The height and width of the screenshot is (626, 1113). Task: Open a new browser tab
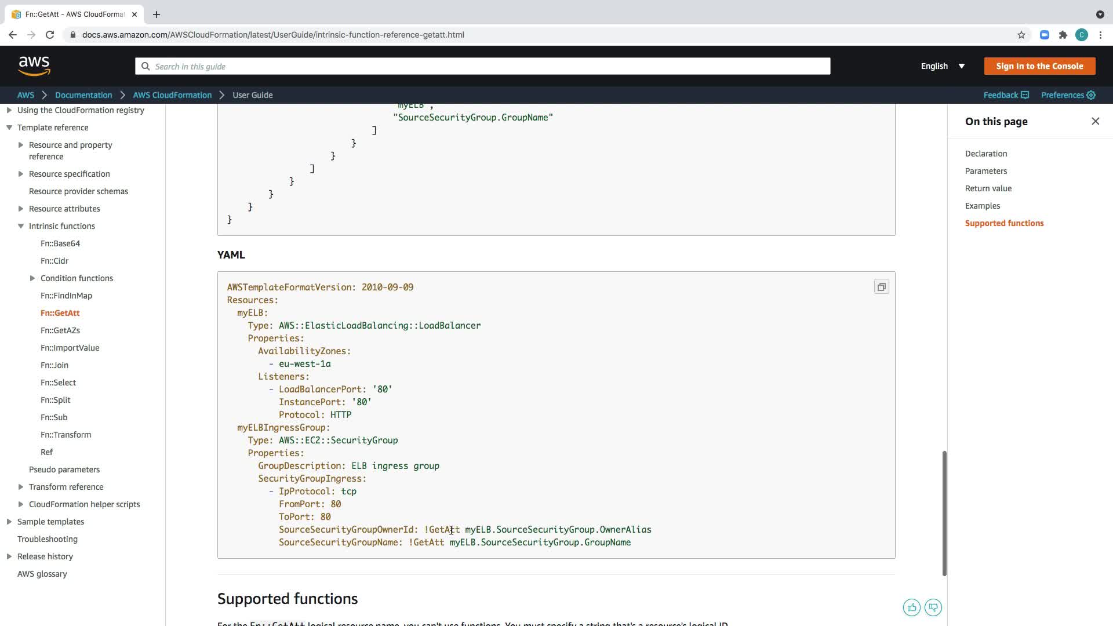click(x=157, y=14)
